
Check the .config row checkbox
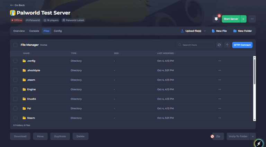(x=15, y=61)
